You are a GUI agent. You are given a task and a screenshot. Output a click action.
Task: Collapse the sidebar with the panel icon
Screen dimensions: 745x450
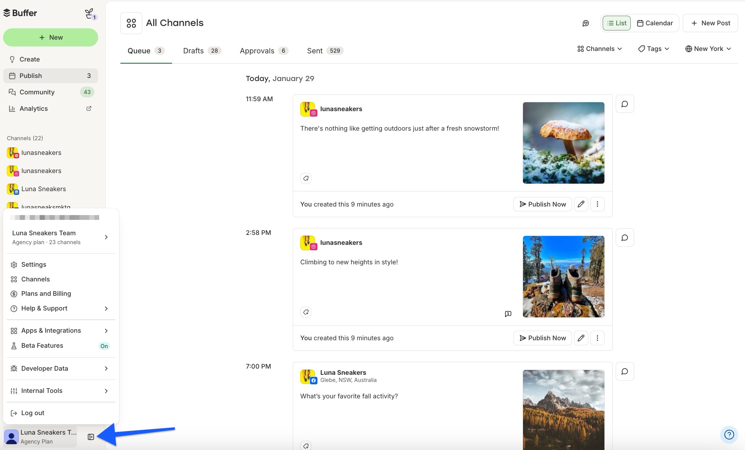91,437
